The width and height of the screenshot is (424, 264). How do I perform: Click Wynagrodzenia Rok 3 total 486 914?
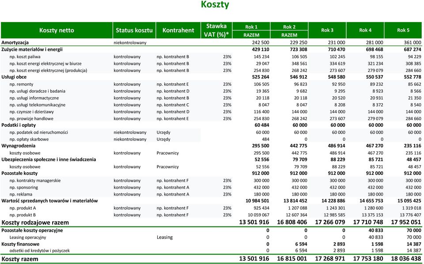point(337,146)
